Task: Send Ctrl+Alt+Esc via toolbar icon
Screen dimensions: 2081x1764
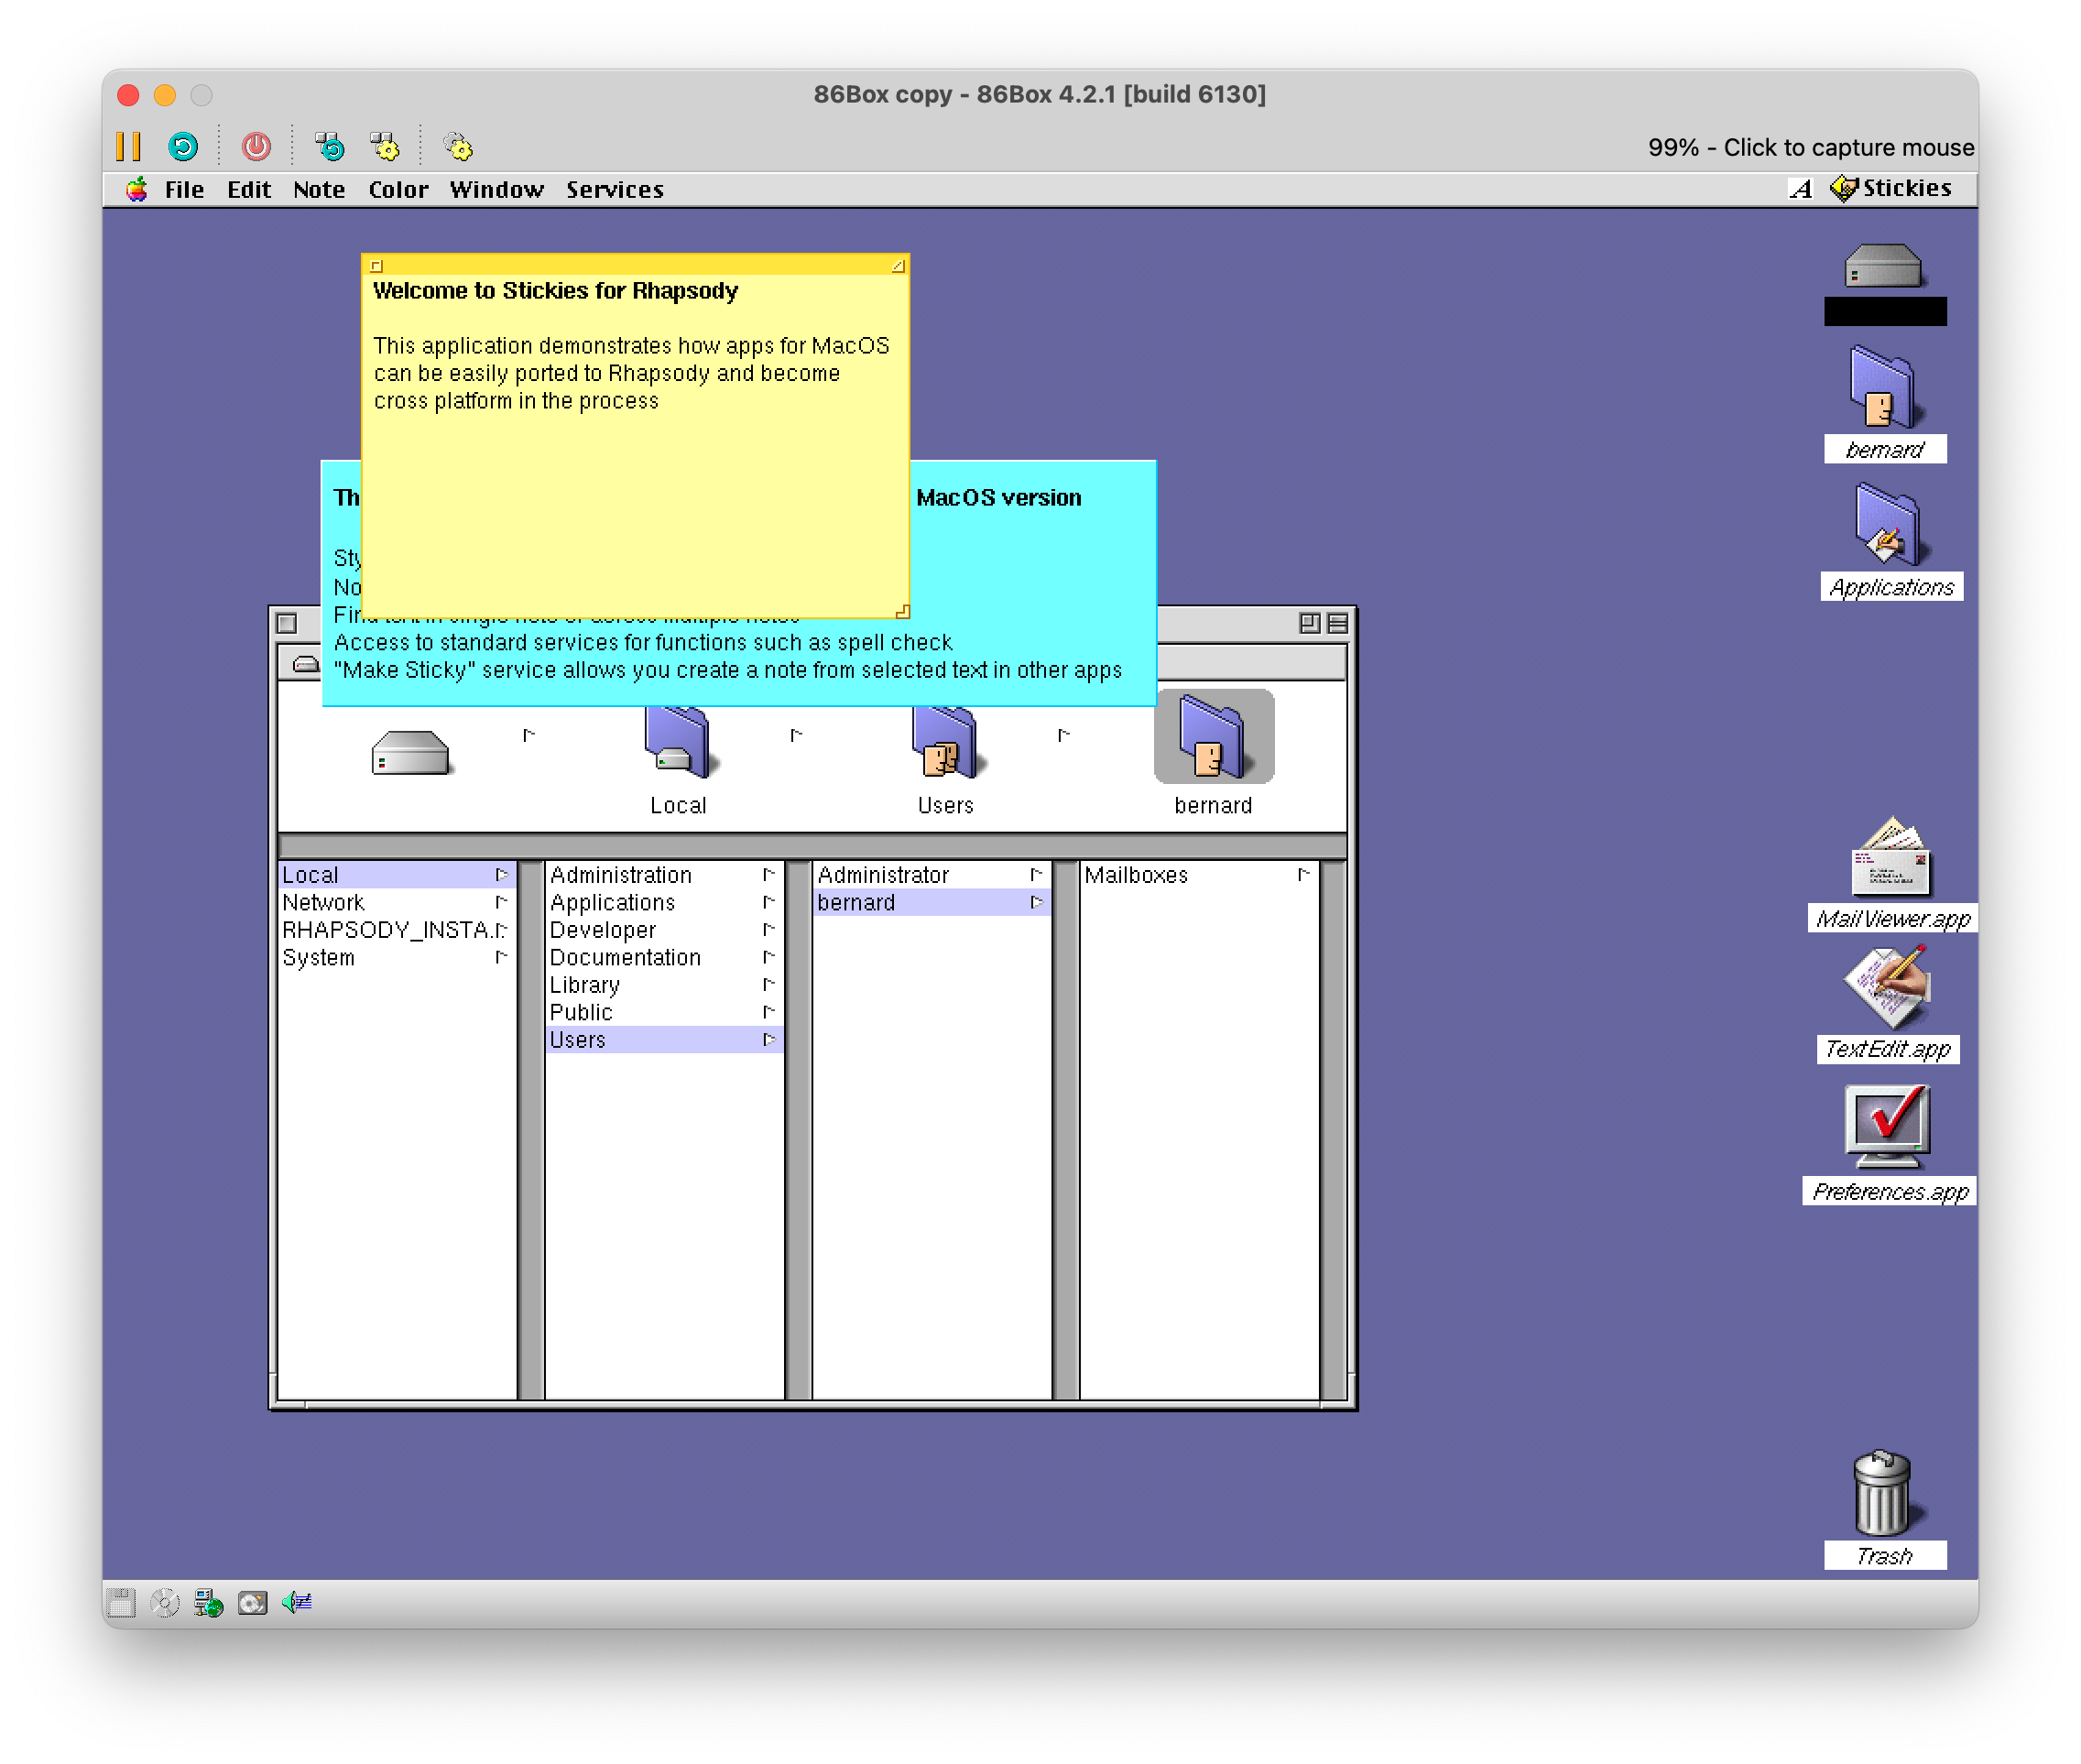Action: (385, 147)
